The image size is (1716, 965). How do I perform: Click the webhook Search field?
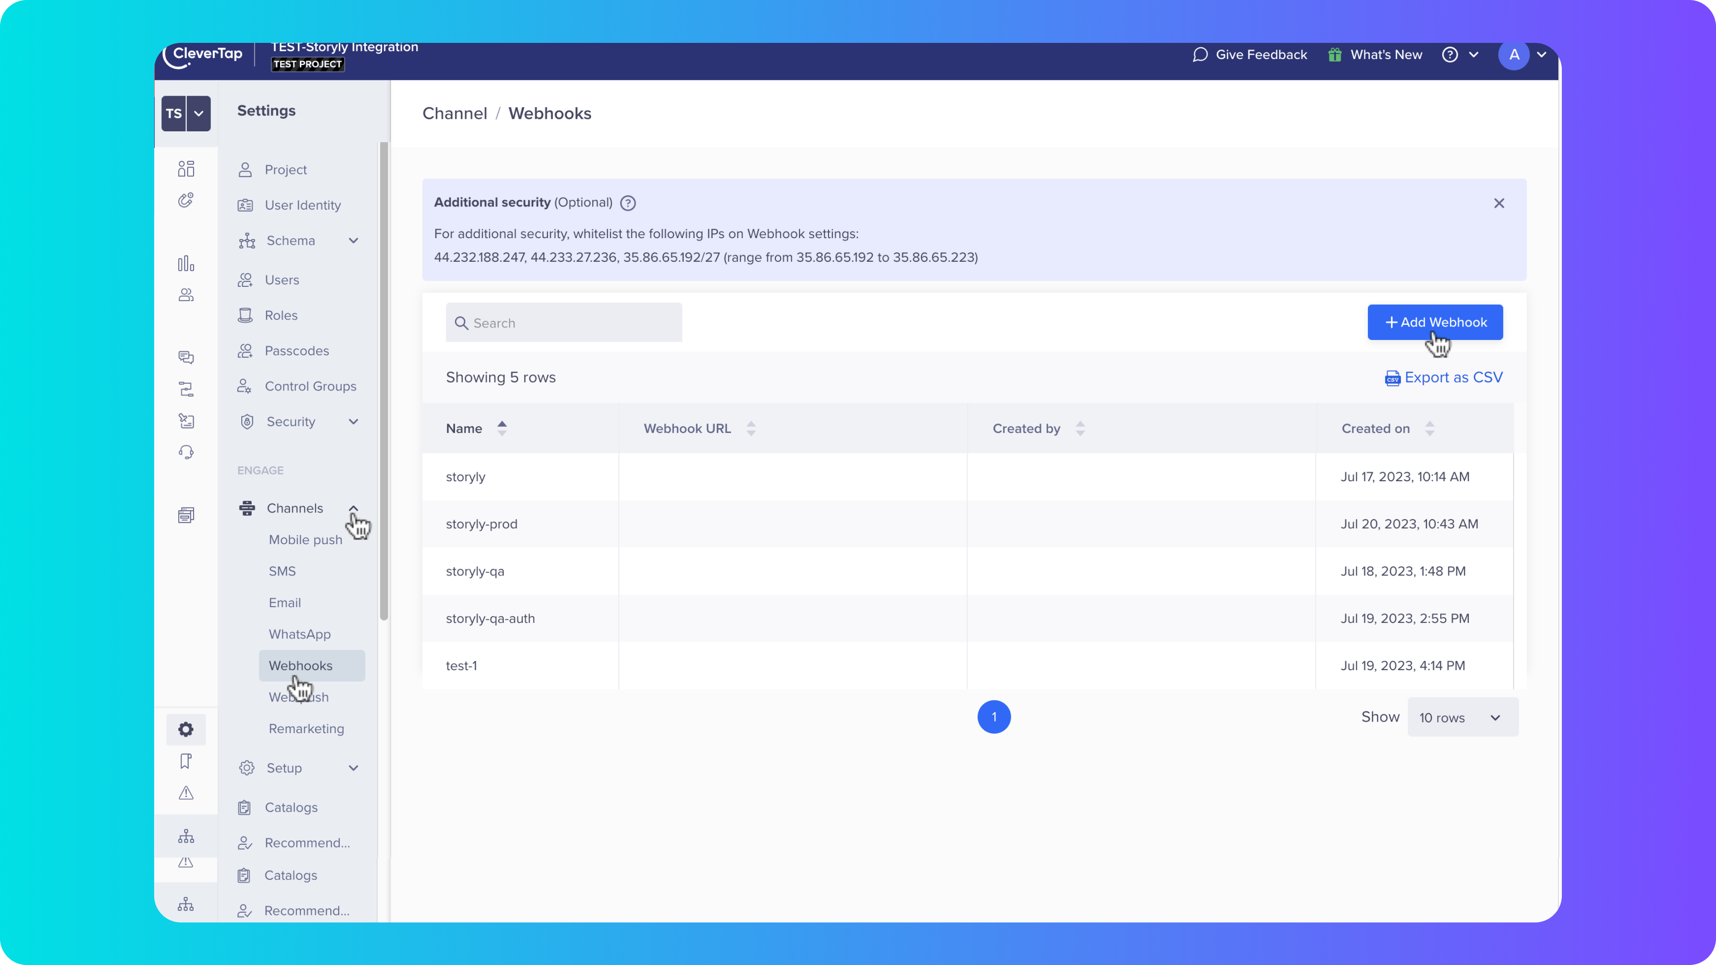564,323
